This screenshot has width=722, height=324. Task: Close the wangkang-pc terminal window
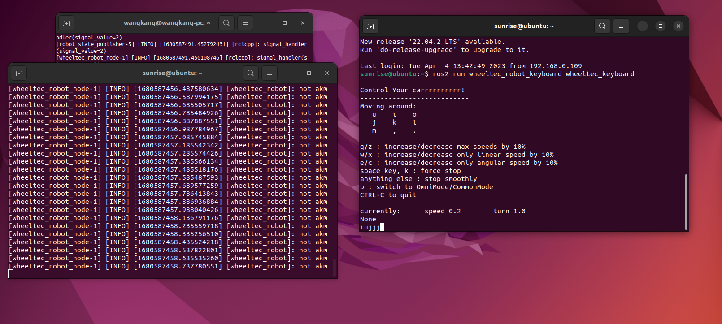303,23
